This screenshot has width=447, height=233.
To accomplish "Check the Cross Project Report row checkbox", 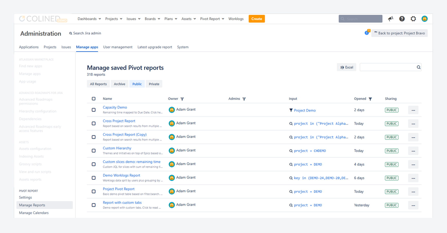I will (x=94, y=123).
